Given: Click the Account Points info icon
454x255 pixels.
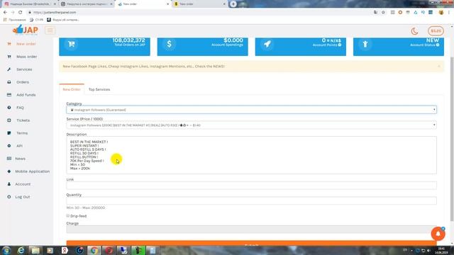Looking at the screenshot, I should 340,45.
